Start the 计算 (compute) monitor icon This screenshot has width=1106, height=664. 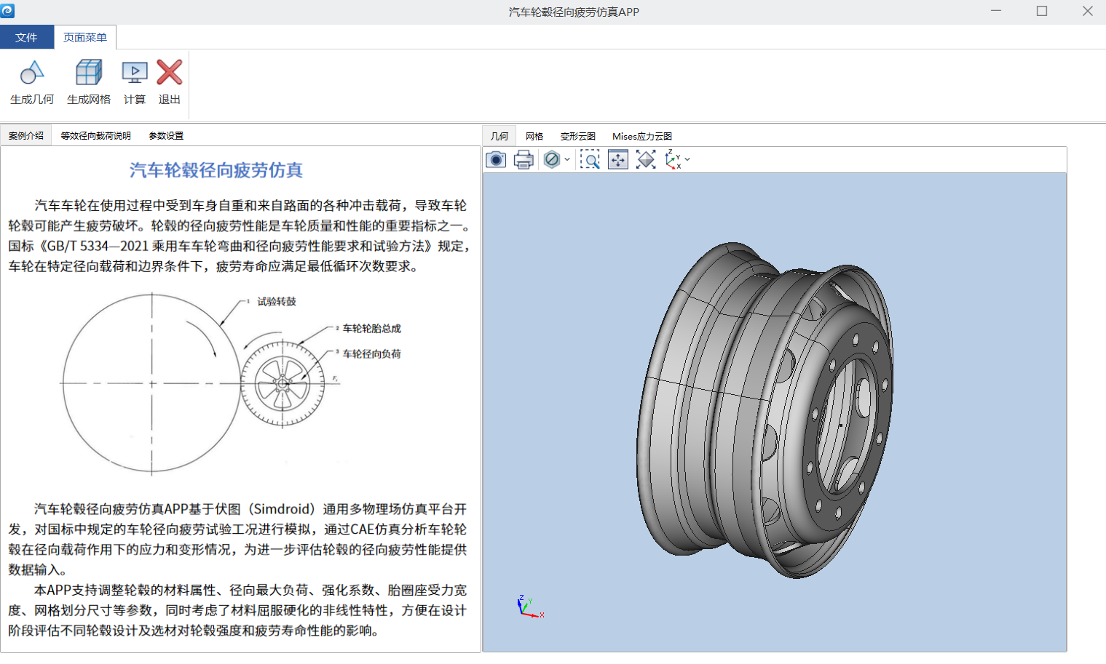[x=135, y=73]
